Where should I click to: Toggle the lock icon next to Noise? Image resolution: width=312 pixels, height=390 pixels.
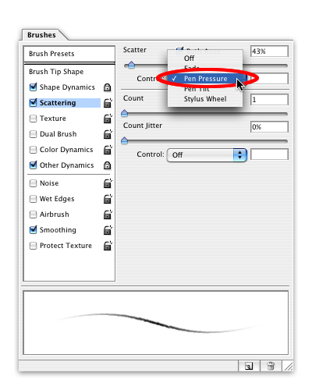tap(108, 183)
